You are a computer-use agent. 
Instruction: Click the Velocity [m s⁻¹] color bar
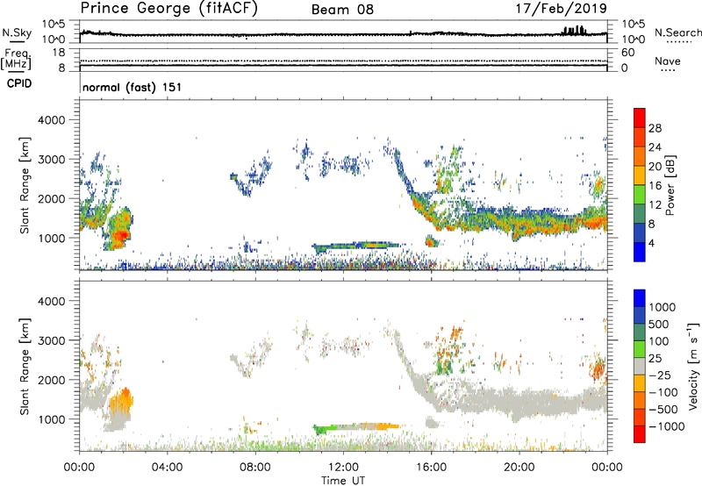point(640,366)
